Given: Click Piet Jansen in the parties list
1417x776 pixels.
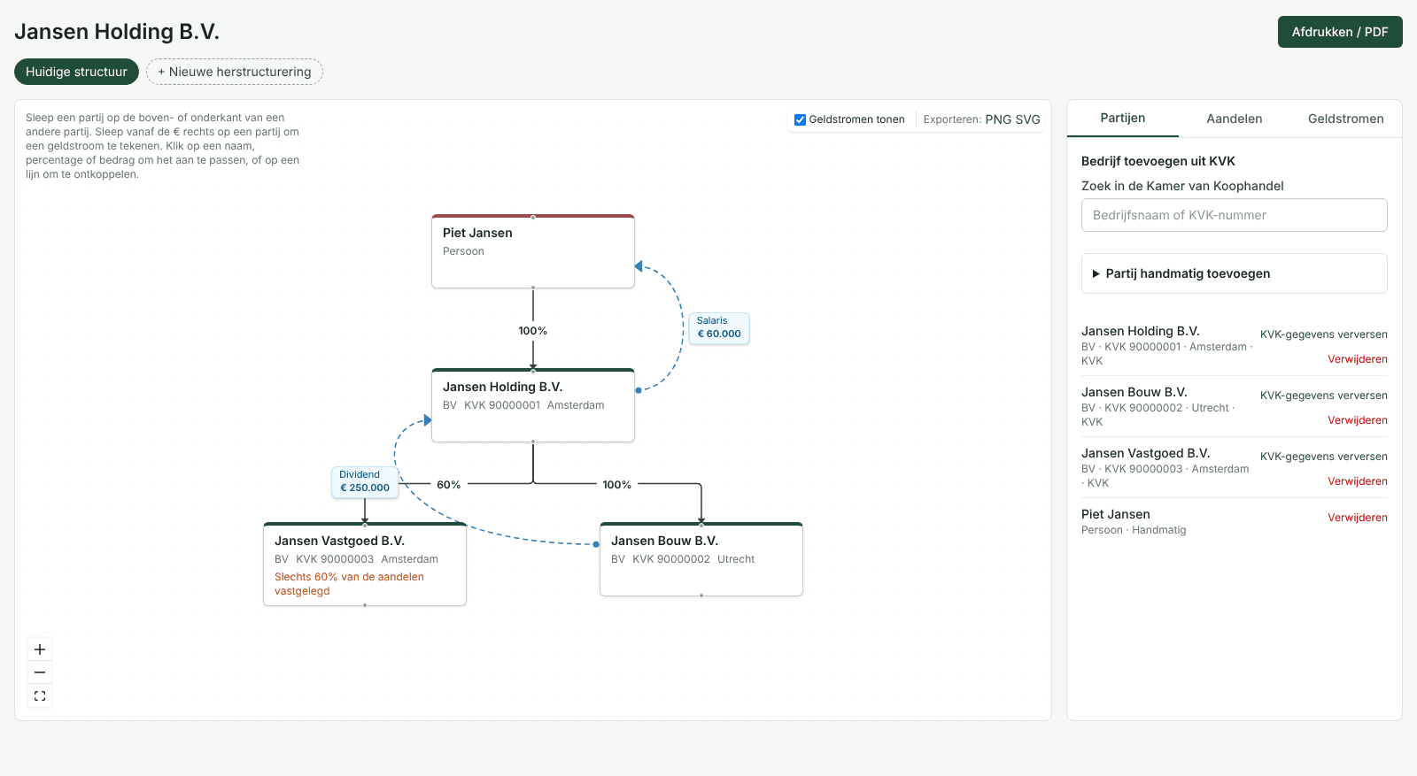Looking at the screenshot, I should [1116, 514].
